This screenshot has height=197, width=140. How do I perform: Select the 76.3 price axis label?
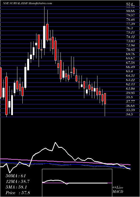tap(129, 28)
